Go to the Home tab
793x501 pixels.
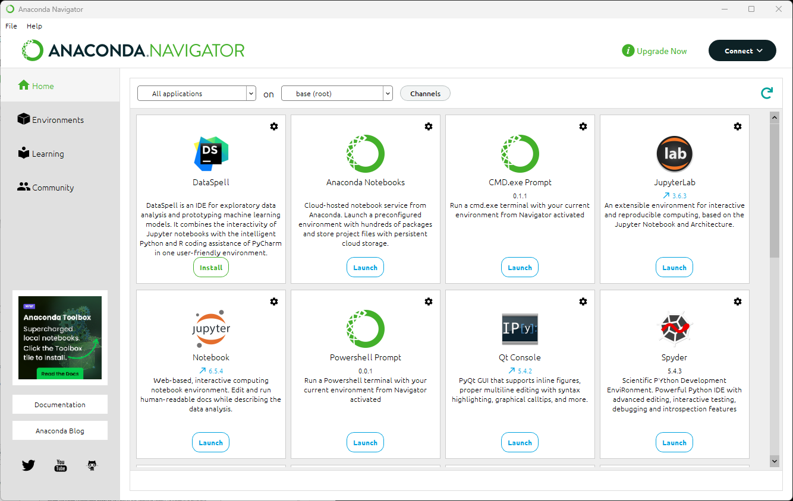click(x=60, y=85)
